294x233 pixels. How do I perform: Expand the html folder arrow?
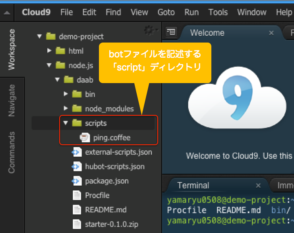(x=49, y=50)
